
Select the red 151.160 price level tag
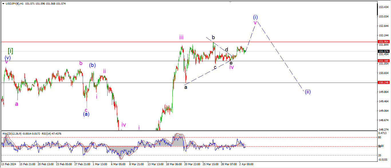click(383, 61)
